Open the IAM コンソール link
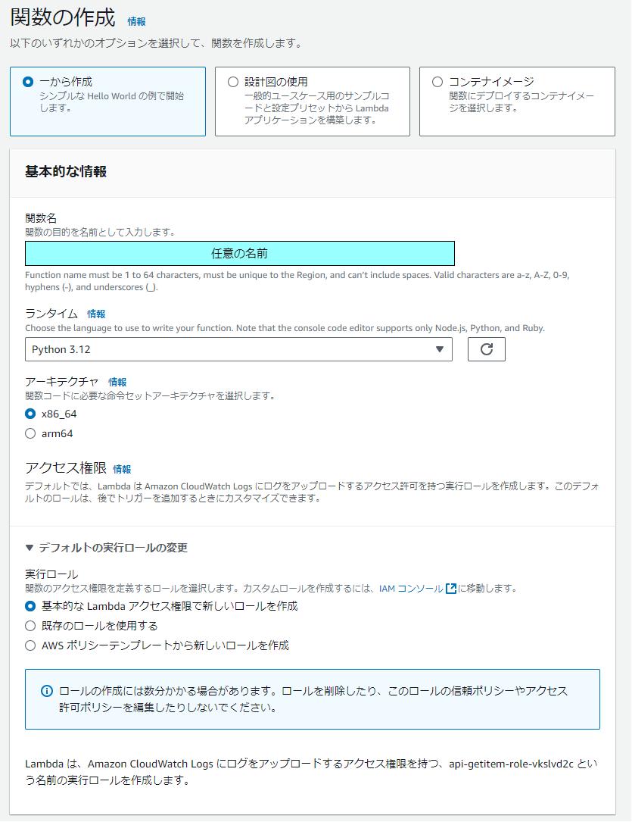 coord(411,589)
